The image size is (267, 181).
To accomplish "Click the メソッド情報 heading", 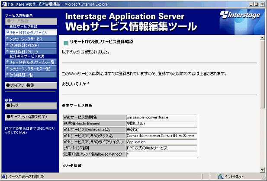I will coord(71,166).
